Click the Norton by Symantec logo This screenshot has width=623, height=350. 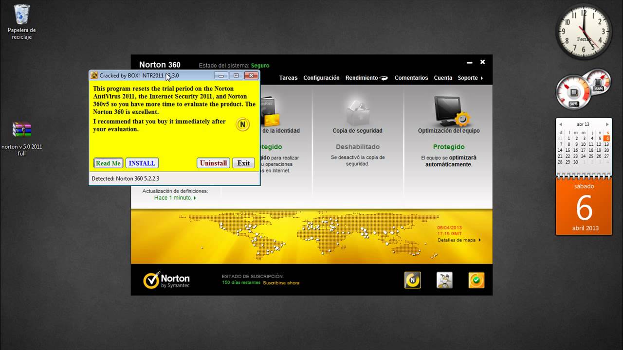[x=166, y=280]
